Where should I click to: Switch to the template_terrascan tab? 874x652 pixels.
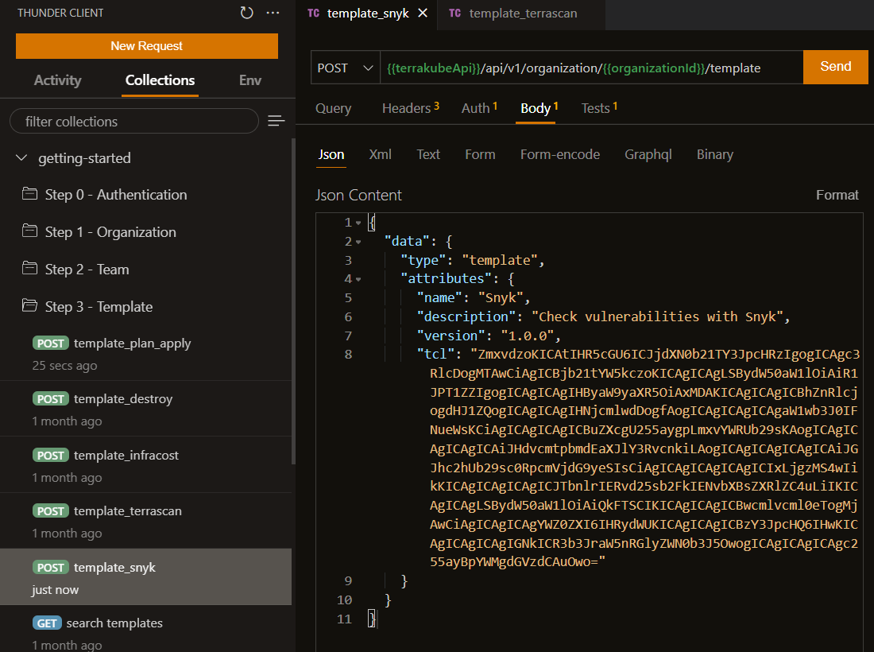522,14
